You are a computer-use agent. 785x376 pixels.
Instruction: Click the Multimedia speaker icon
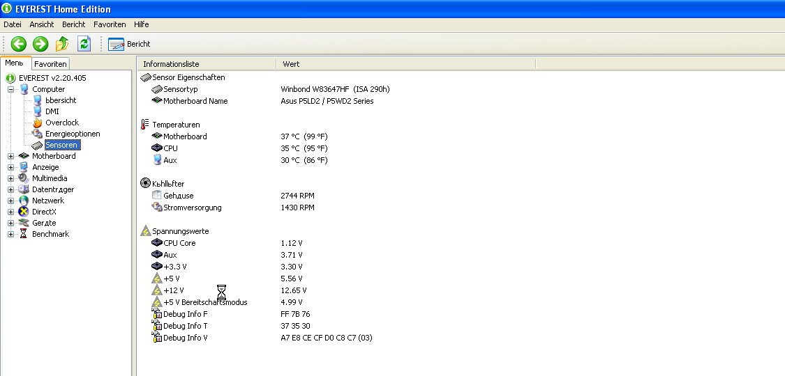(24, 178)
